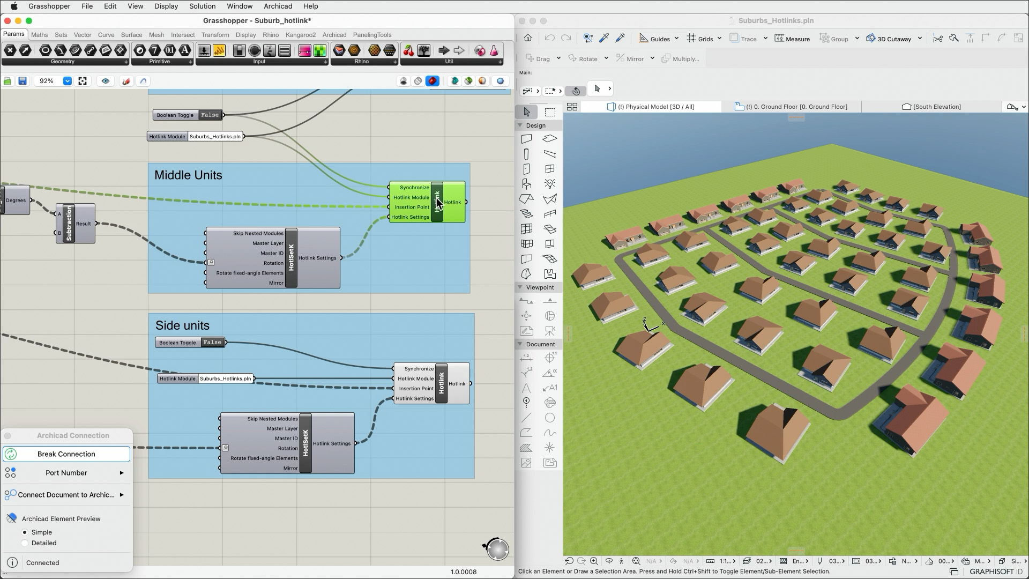
Task: Select the Object (chair) tool in Archicad's toolbox
Action: click(x=526, y=184)
